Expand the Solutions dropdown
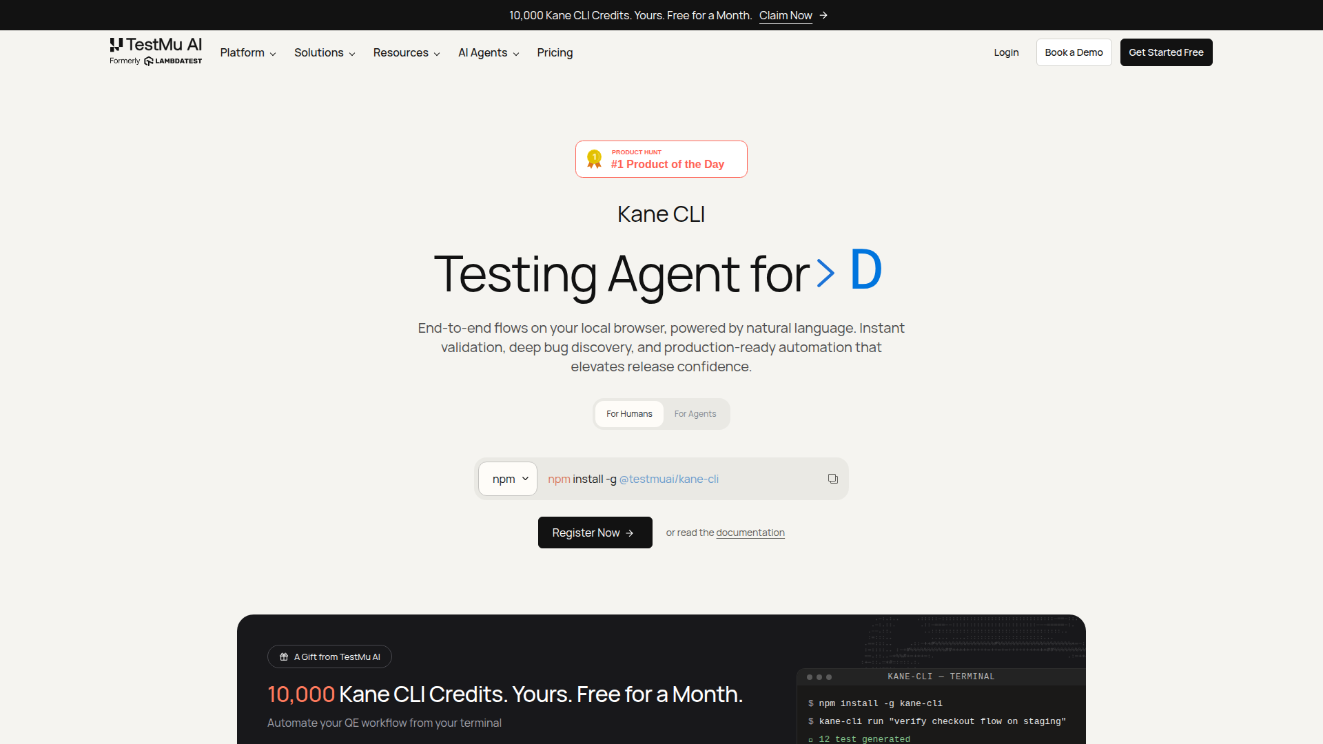 325,52
